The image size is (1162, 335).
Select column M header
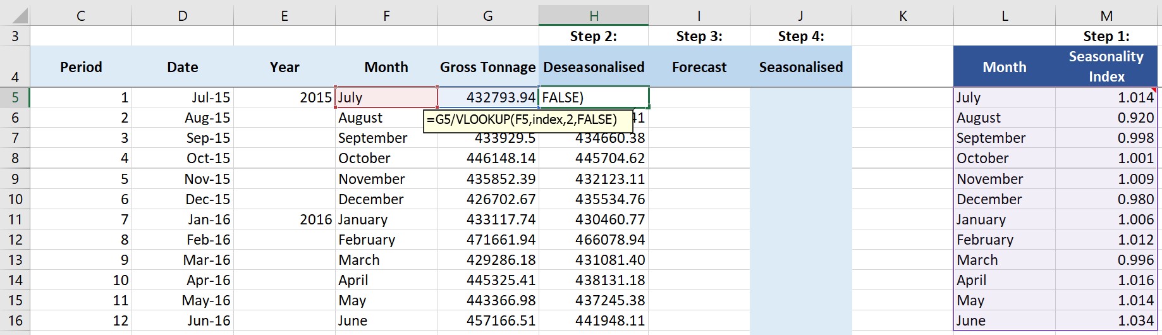[x=1106, y=16]
